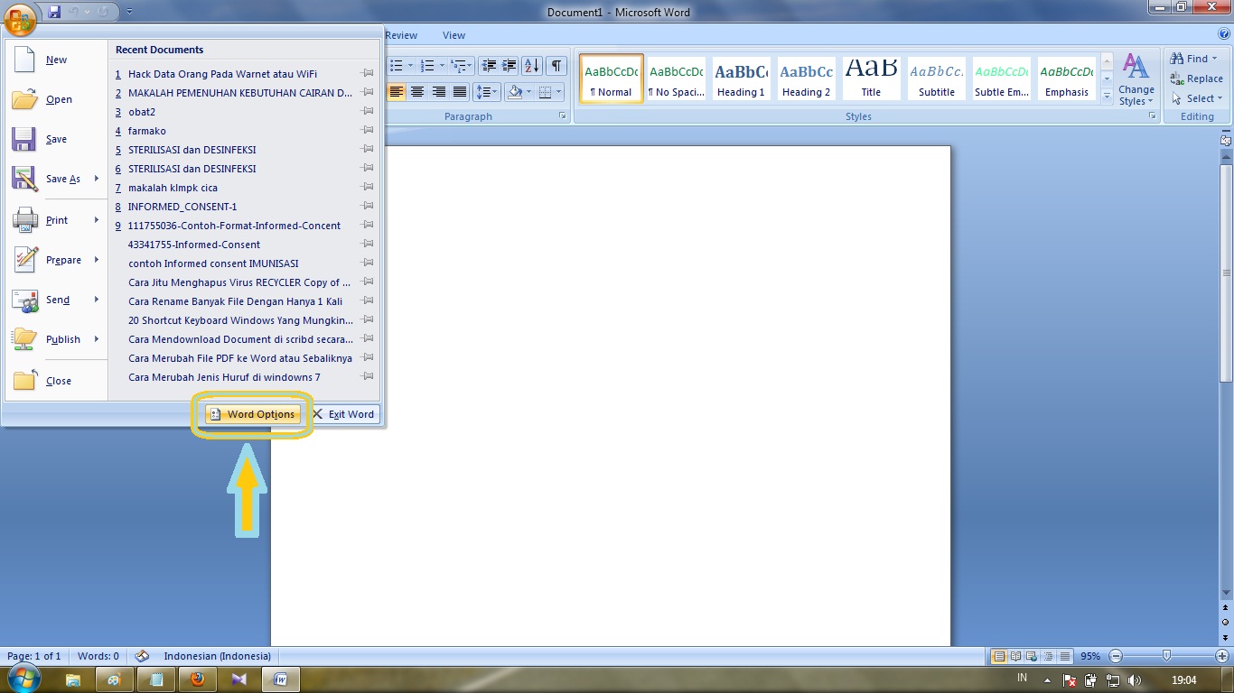Image resolution: width=1234 pixels, height=693 pixels.
Task: Apply the Heading 1 style
Action: pyautogui.click(x=741, y=78)
